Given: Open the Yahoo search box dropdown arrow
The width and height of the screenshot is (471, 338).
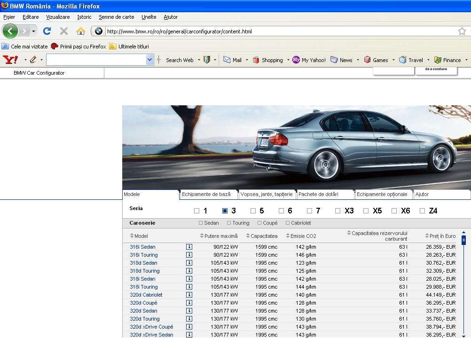Looking at the screenshot, I should click(150, 60).
